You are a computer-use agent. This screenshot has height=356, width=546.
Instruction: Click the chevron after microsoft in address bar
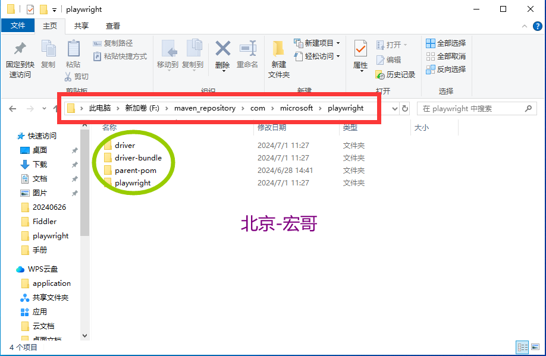pos(320,109)
